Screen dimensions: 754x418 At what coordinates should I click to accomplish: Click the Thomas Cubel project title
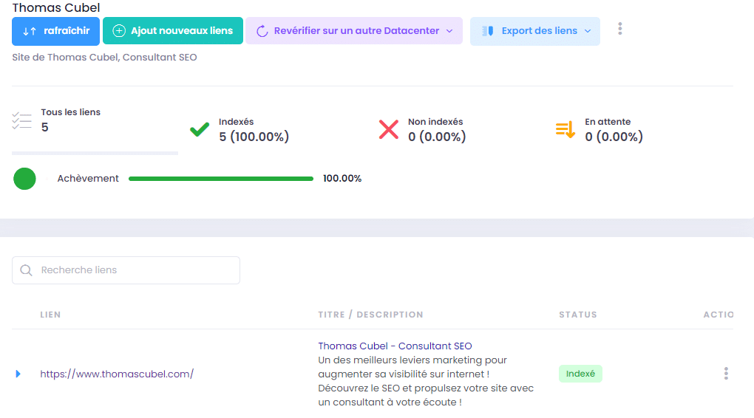[x=56, y=7]
